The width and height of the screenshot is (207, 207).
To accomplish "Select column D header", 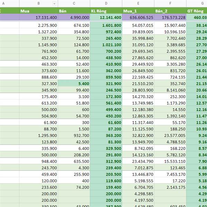I will click(106, 3).
